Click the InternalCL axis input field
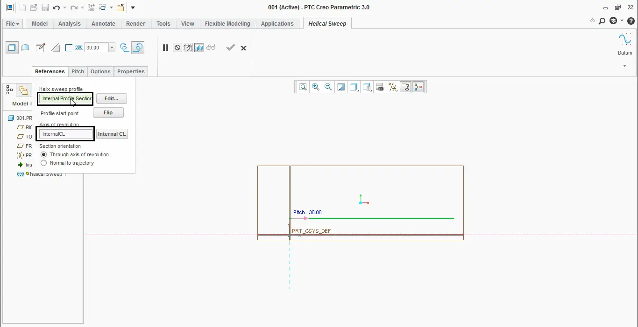638x327 pixels. 64,134
